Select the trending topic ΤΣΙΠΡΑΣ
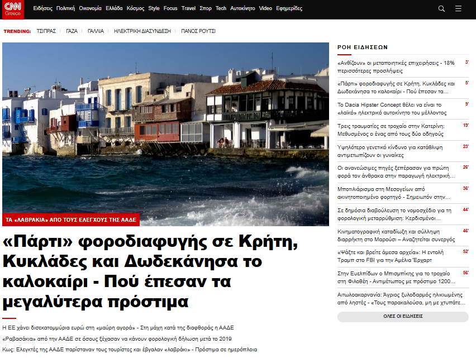This screenshot has width=476, height=358. coord(46,31)
